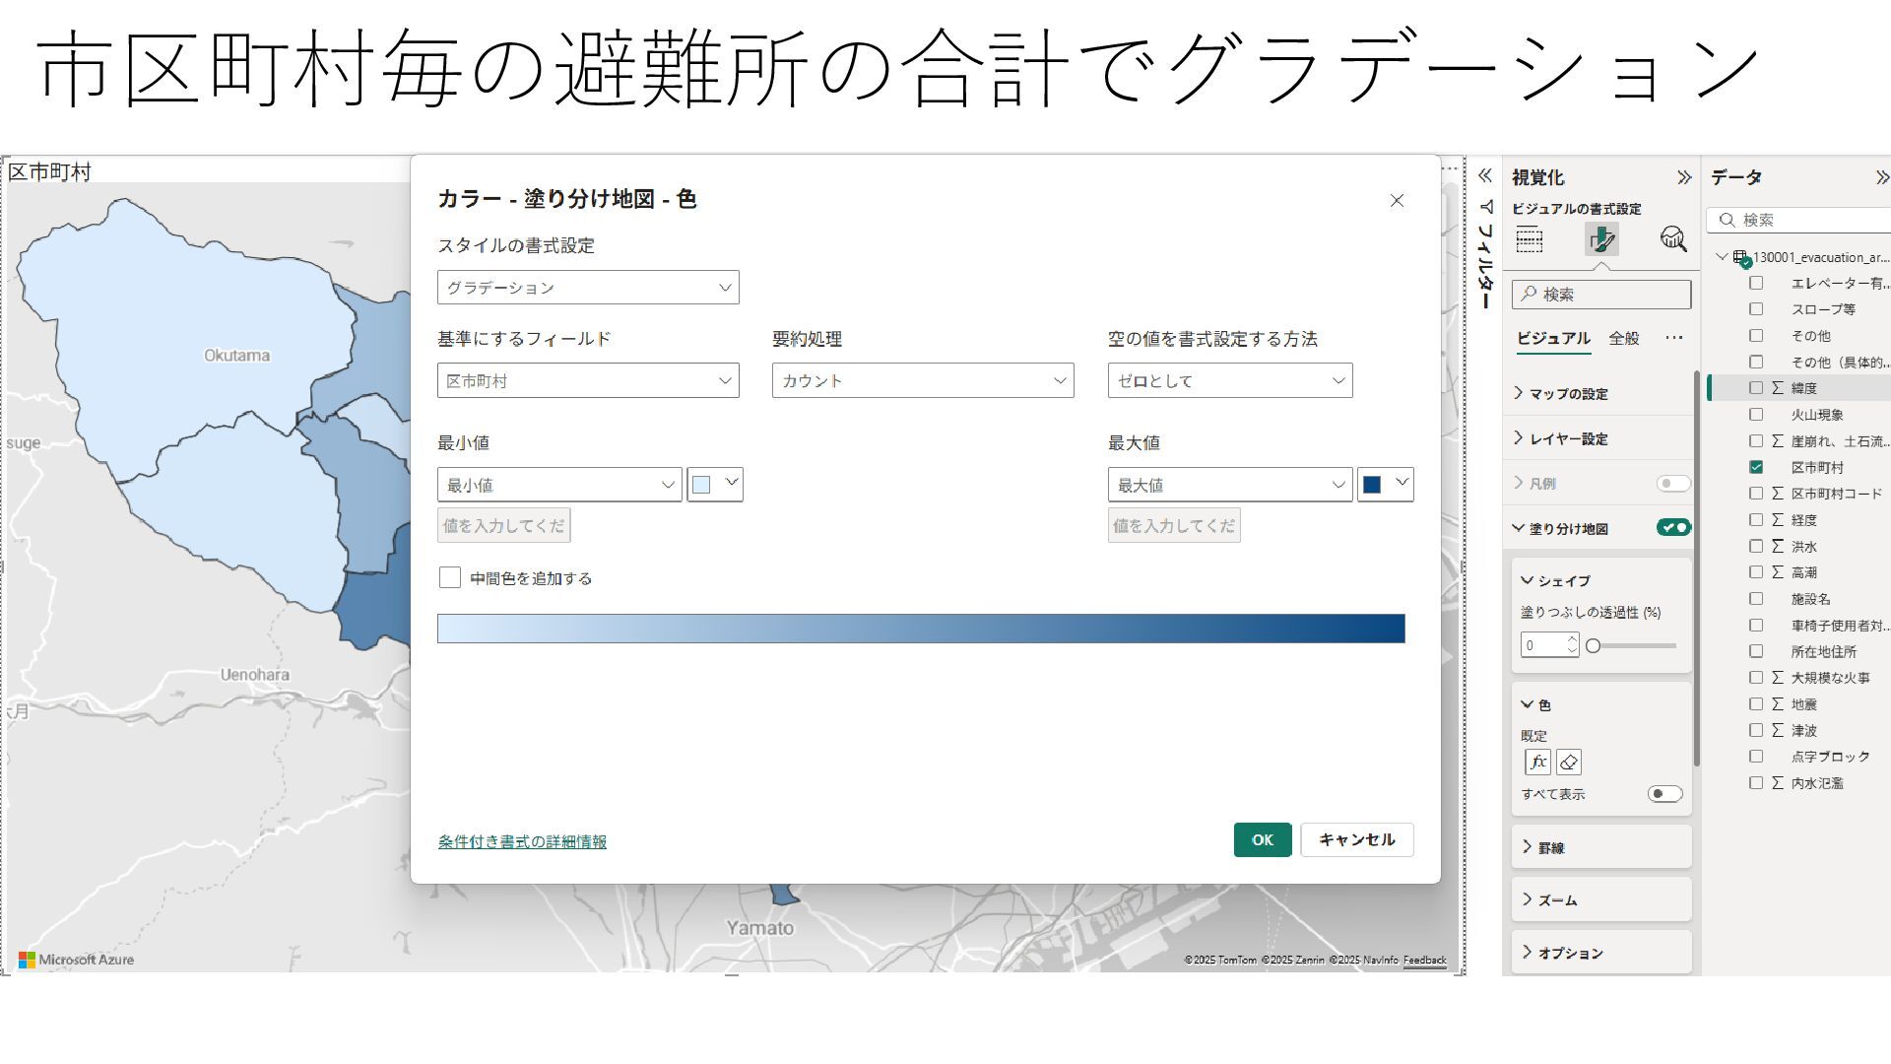Open the Build visual fields icon
The width and height of the screenshot is (1891, 1064).
point(1530,239)
